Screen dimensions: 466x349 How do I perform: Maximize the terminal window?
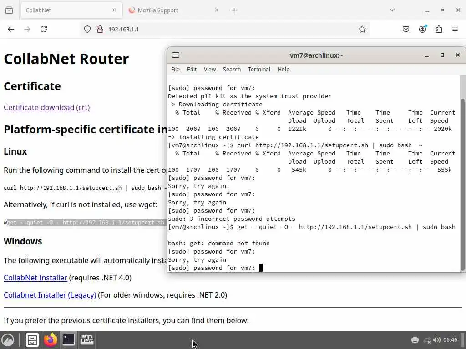click(442, 55)
